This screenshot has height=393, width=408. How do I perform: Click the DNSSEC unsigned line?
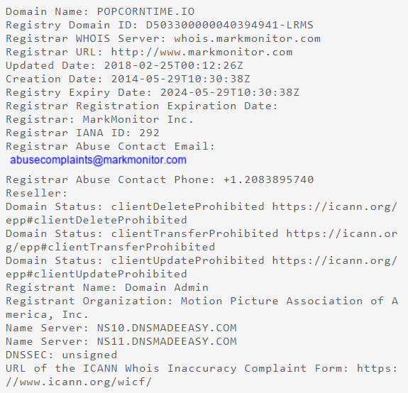click(62, 355)
